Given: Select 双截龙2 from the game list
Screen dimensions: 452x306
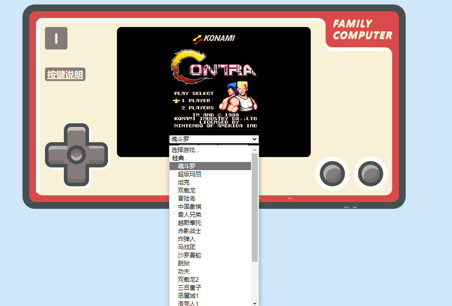Looking at the screenshot, I should 210,279.
